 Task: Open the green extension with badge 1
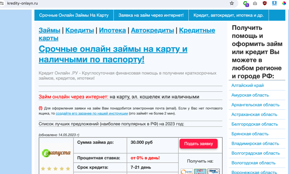click(246, 4)
